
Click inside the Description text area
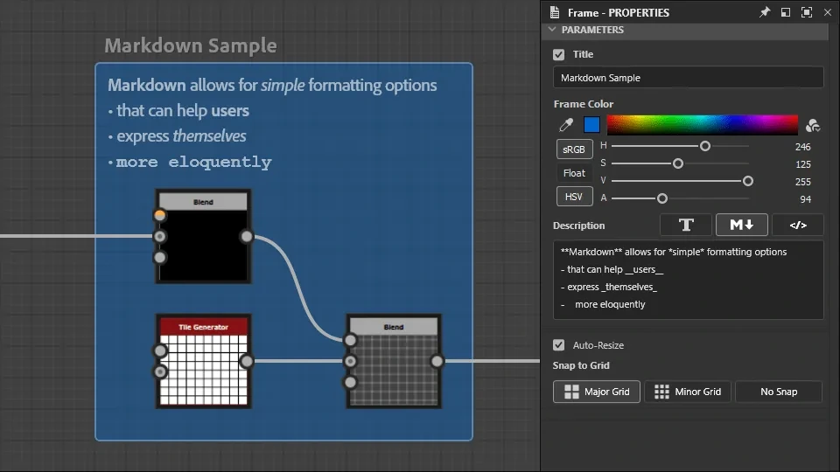coord(689,280)
